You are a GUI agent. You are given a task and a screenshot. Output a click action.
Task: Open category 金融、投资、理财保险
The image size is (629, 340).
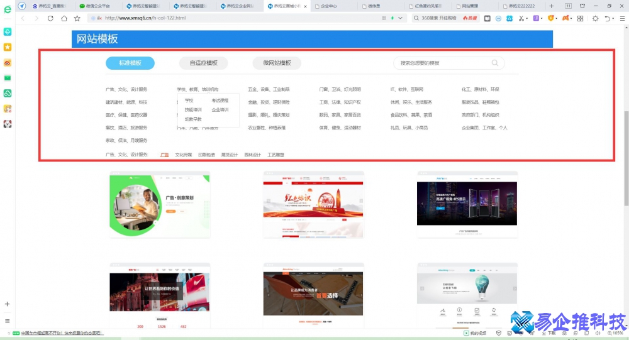pos(269,102)
